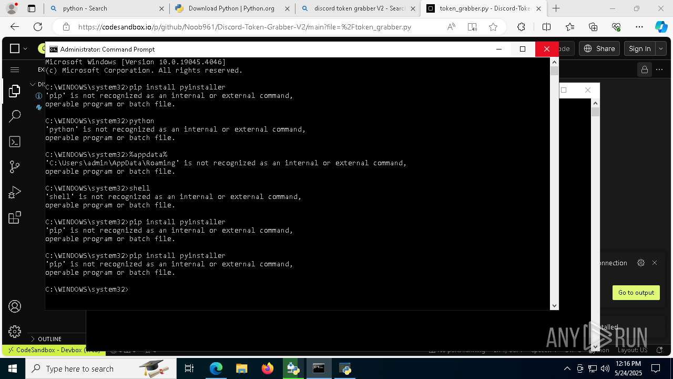Open dropdown beside CodeSandbox logo

tap(25, 48)
